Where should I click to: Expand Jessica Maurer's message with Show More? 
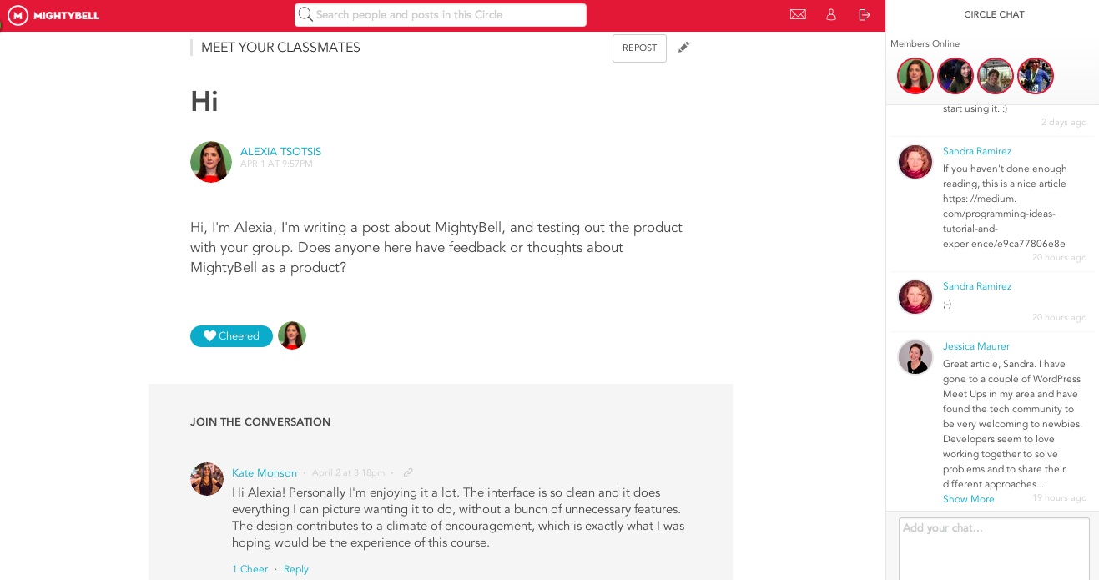pyautogui.click(x=968, y=499)
